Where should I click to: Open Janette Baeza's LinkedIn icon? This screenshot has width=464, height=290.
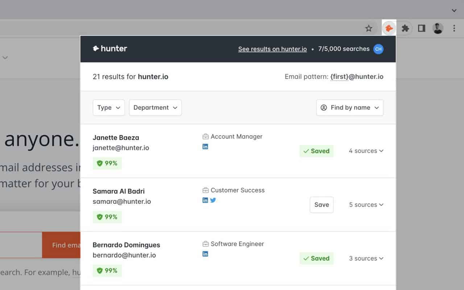tap(205, 146)
